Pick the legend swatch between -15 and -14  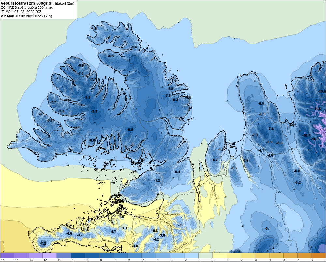coord(7,255)
